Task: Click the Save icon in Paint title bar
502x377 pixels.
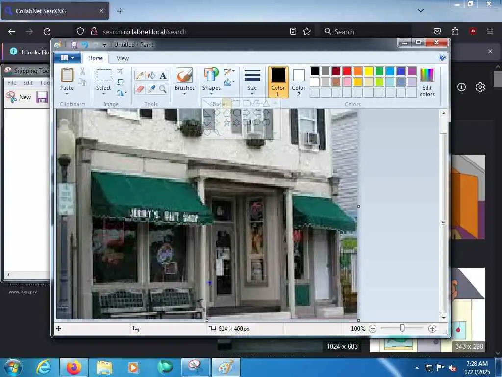Action: pyautogui.click(x=75, y=45)
